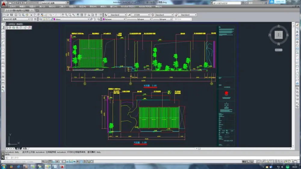This screenshot has height=169, width=301.
Task: Select the Rotate tool in modify toolbar
Action: [x=297, y=45]
